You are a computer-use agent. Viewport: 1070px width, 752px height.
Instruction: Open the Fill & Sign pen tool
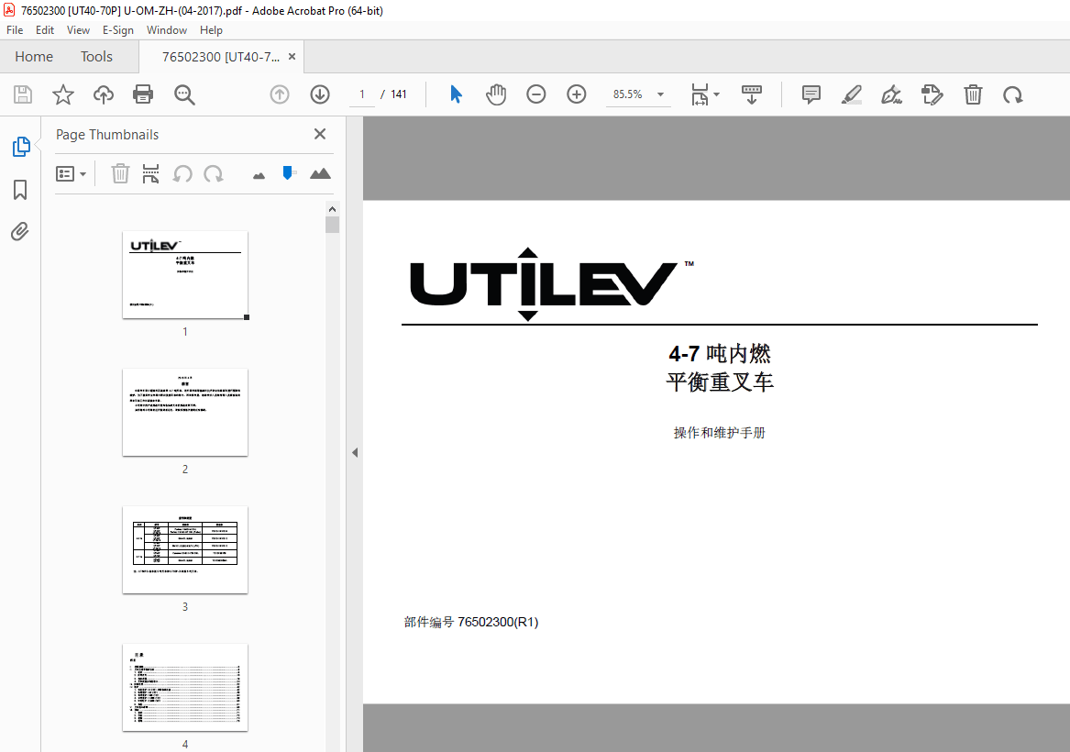tap(890, 94)
